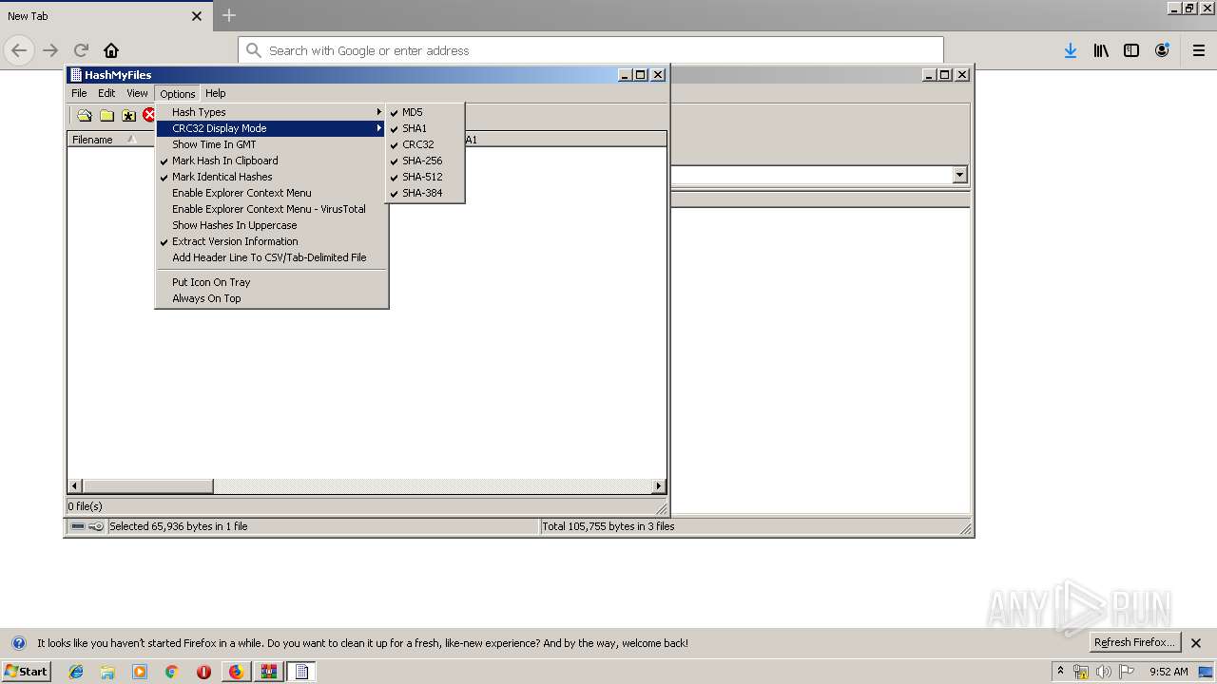Open Internet Explorer from the taskbar
Viewport: 1217px width, 684px height.
pos(76,672)
